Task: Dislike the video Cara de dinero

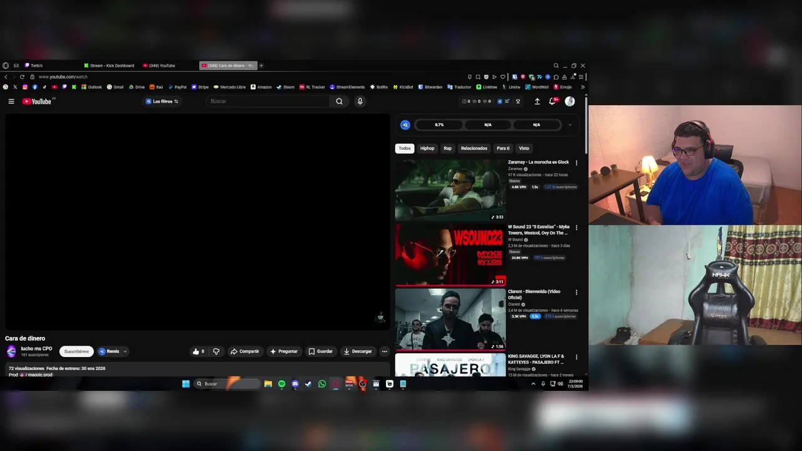Action: (216, 351)
